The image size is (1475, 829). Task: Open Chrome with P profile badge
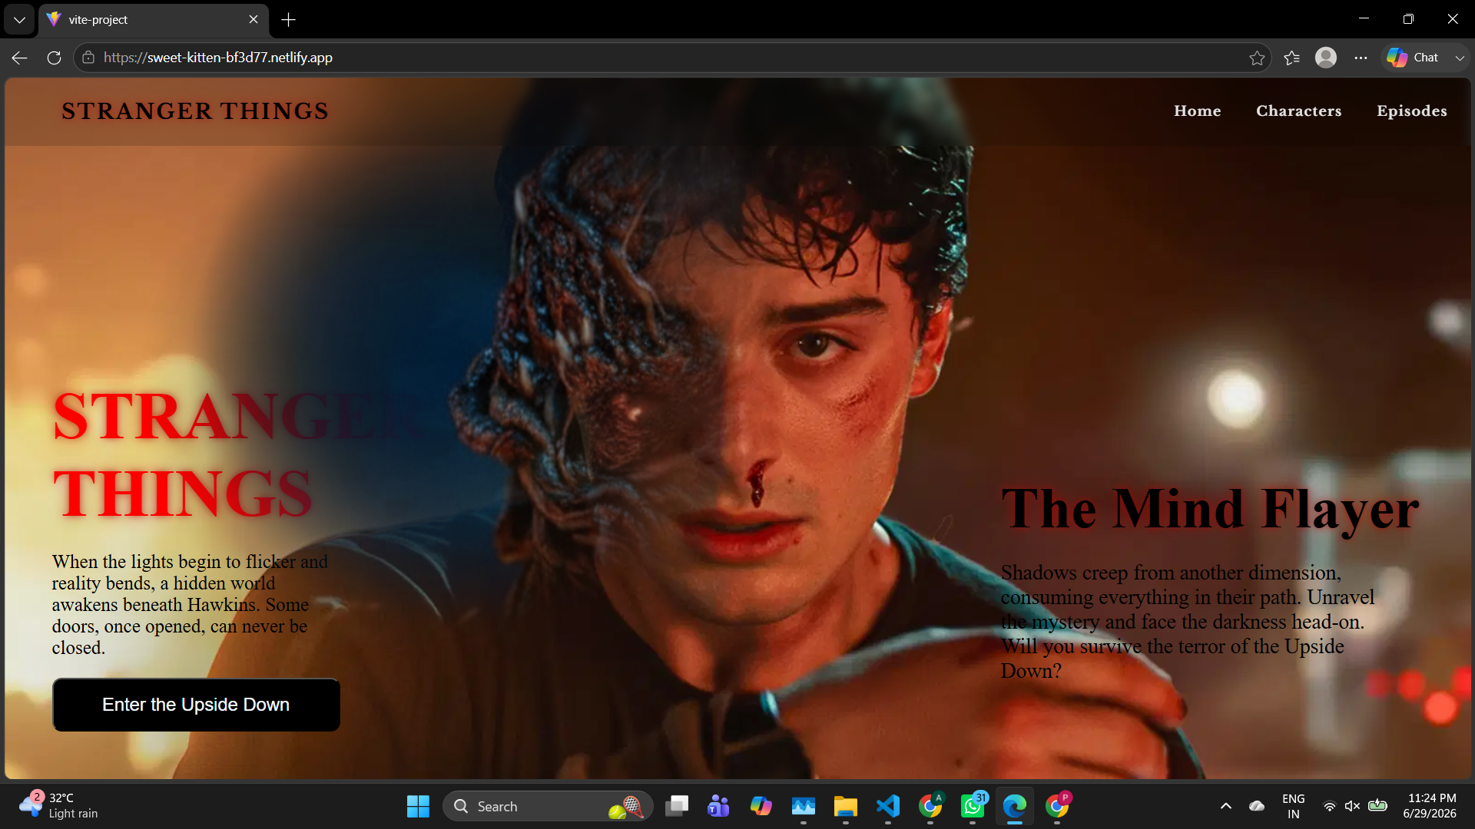pyautogui.click(x=1057, y=806)
